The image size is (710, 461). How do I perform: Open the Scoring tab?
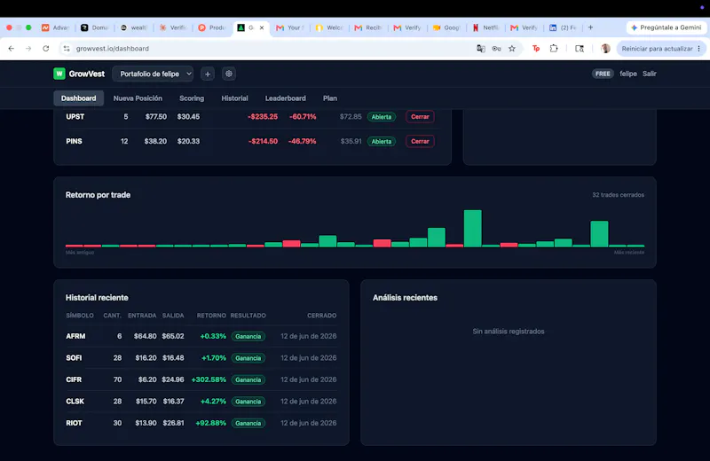(192, 98)
